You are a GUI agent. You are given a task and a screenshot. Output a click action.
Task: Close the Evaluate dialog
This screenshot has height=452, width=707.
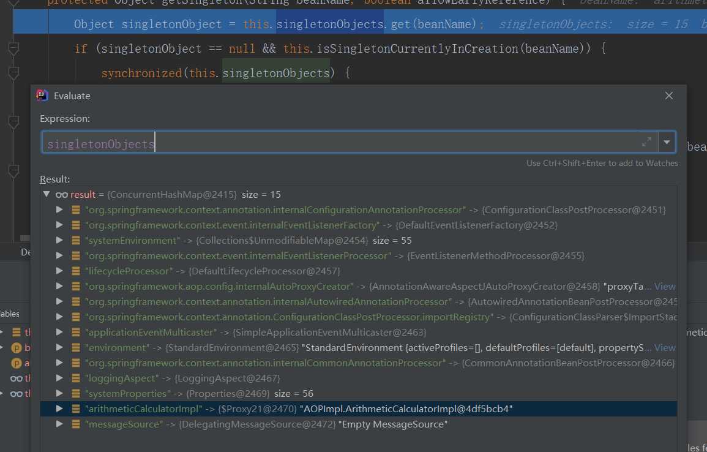coord(669,96)
